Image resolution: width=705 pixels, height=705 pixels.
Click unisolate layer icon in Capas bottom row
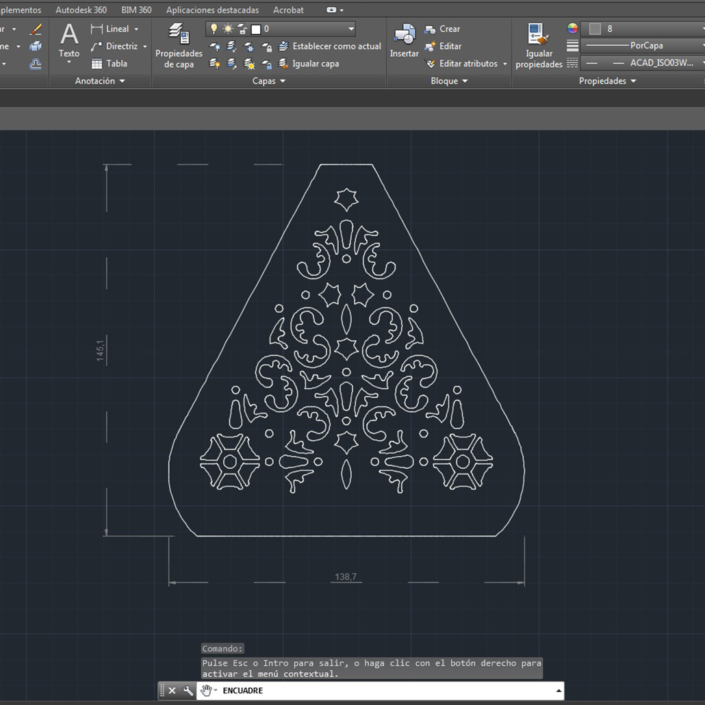coord(231,64)
